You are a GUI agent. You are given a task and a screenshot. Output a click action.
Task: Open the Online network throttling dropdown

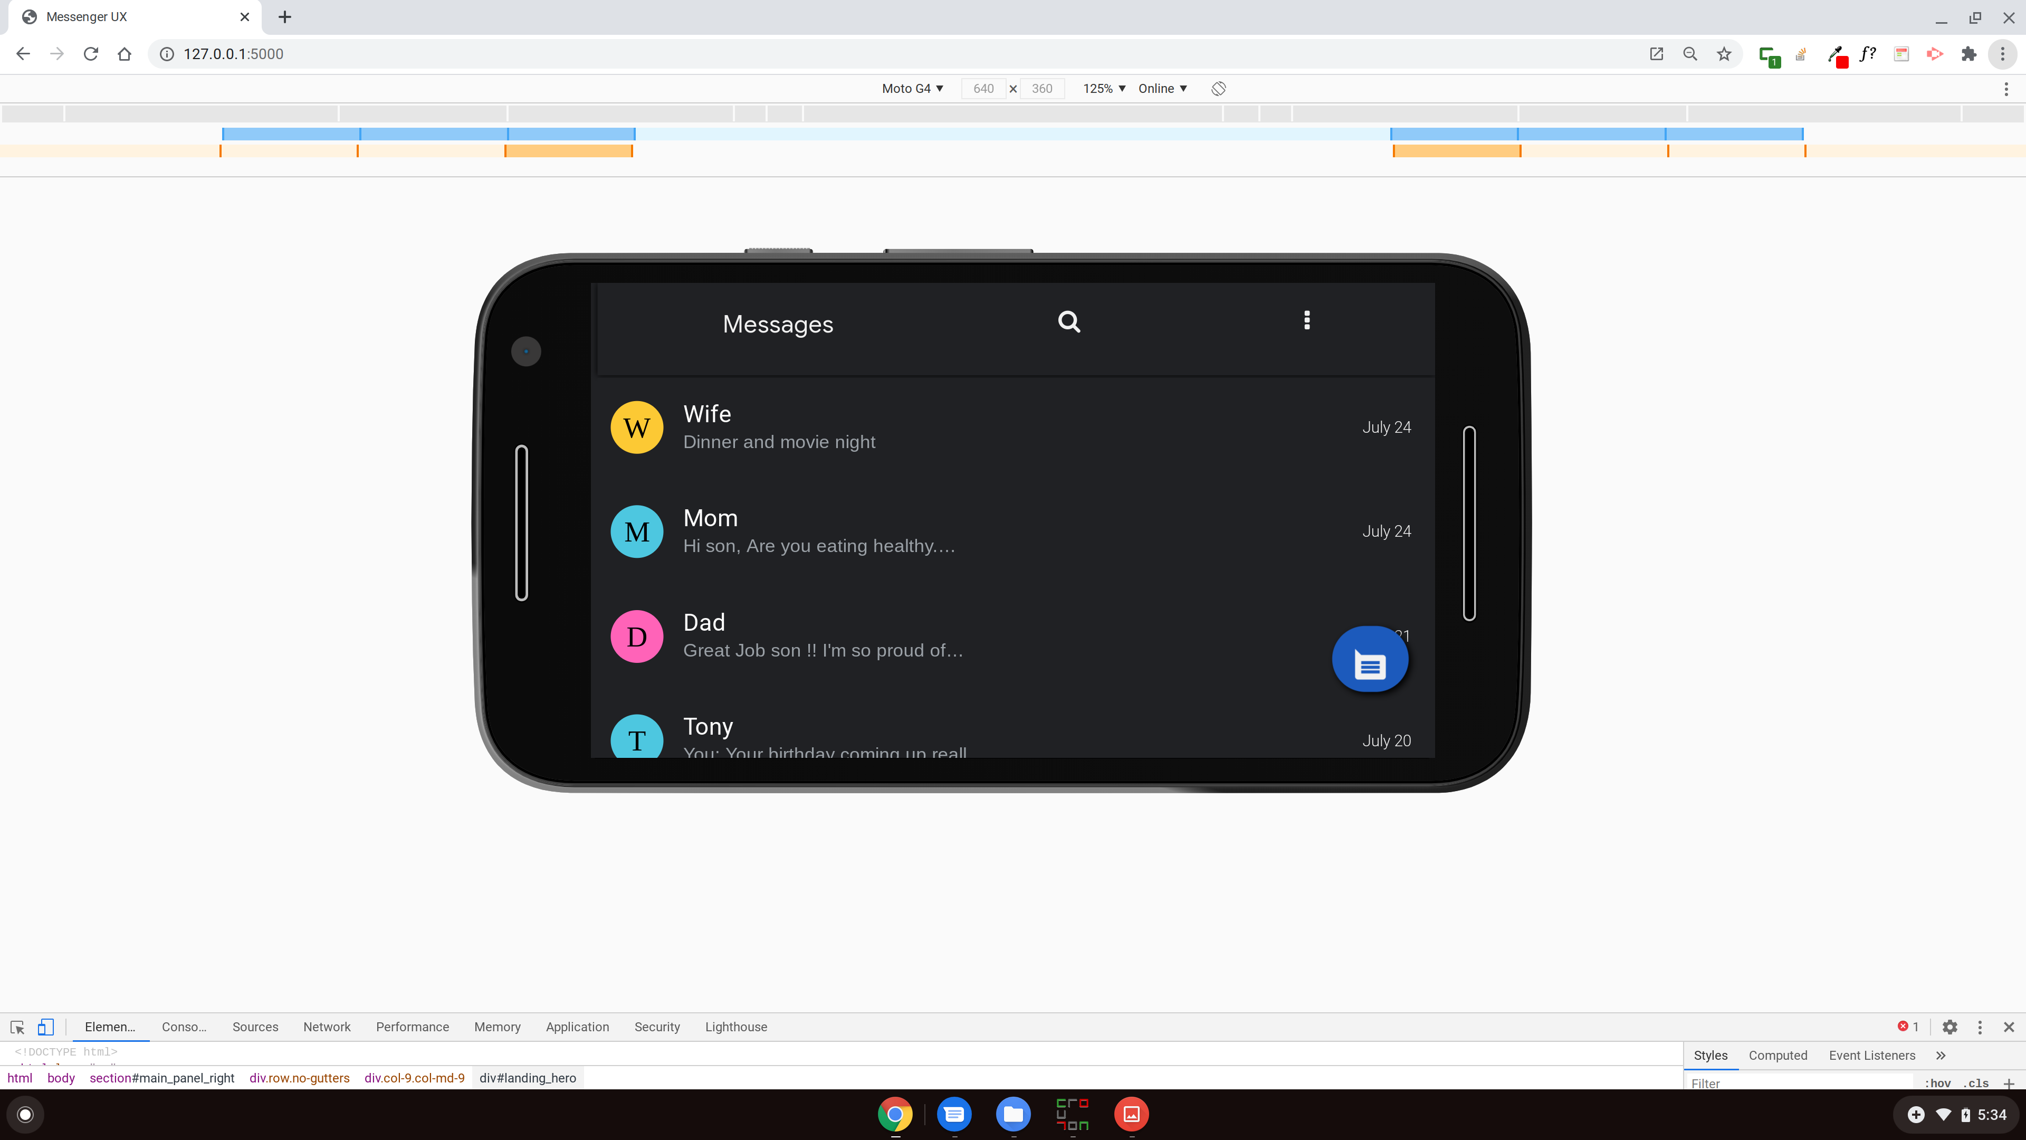pyautogui.click(x=1162, y=89)
